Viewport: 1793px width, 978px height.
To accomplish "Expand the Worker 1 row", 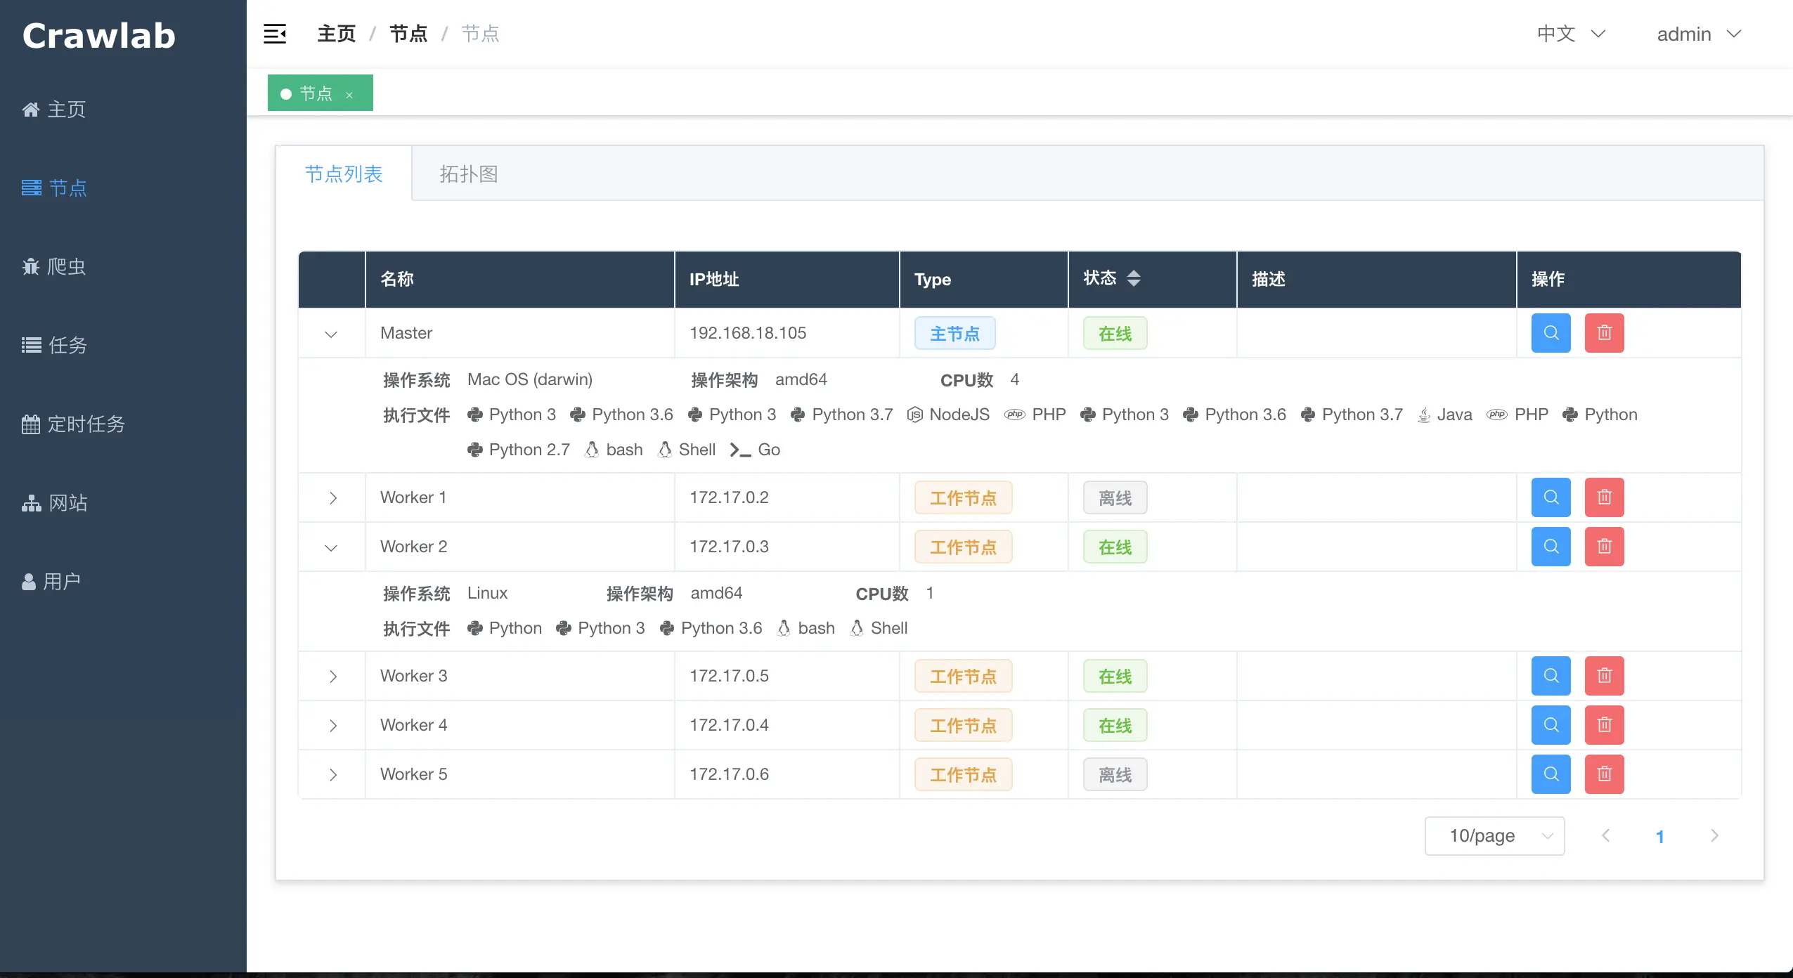I will point(332,498).
